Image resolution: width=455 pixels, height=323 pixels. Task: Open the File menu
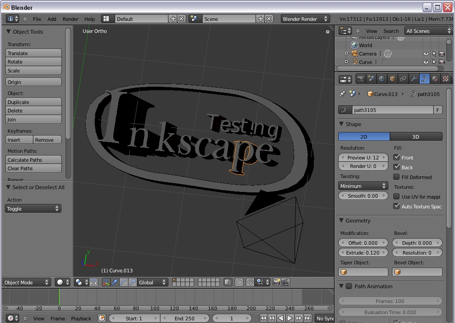tap(37, 19)
